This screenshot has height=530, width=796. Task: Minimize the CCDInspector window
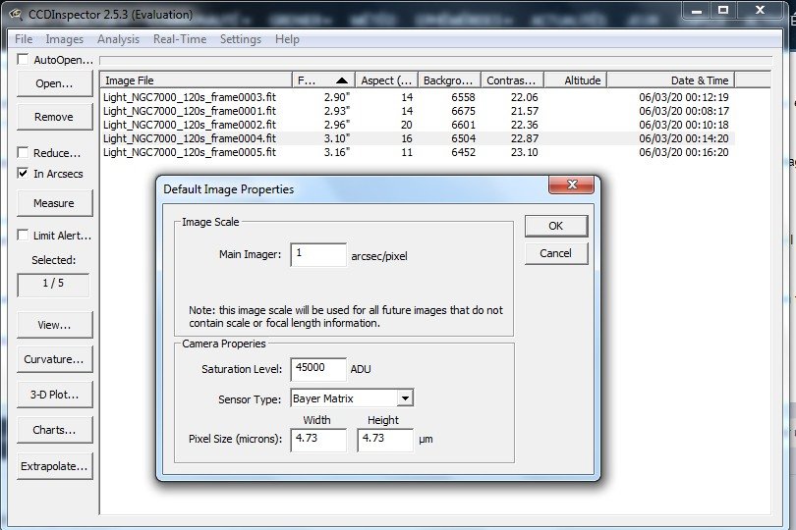point(697,11)
